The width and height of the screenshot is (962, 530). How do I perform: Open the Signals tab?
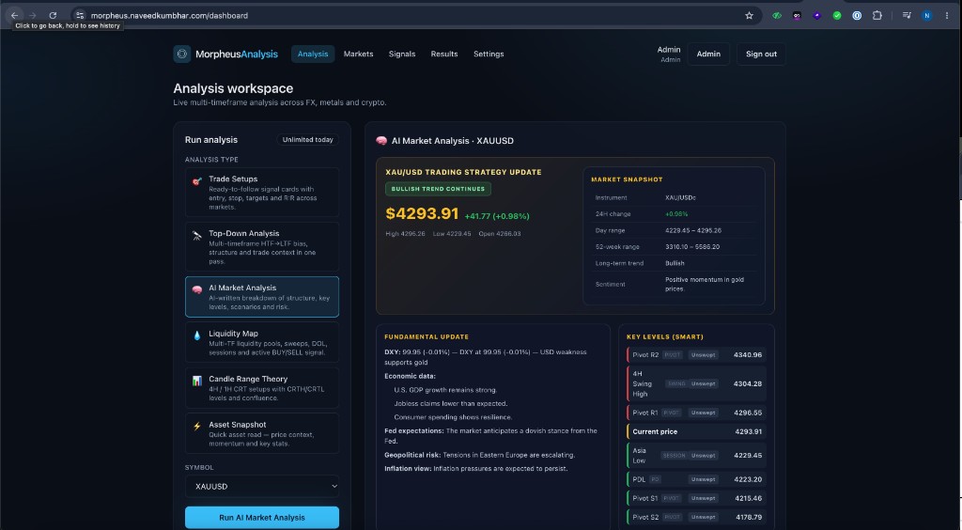coord(402,54)
